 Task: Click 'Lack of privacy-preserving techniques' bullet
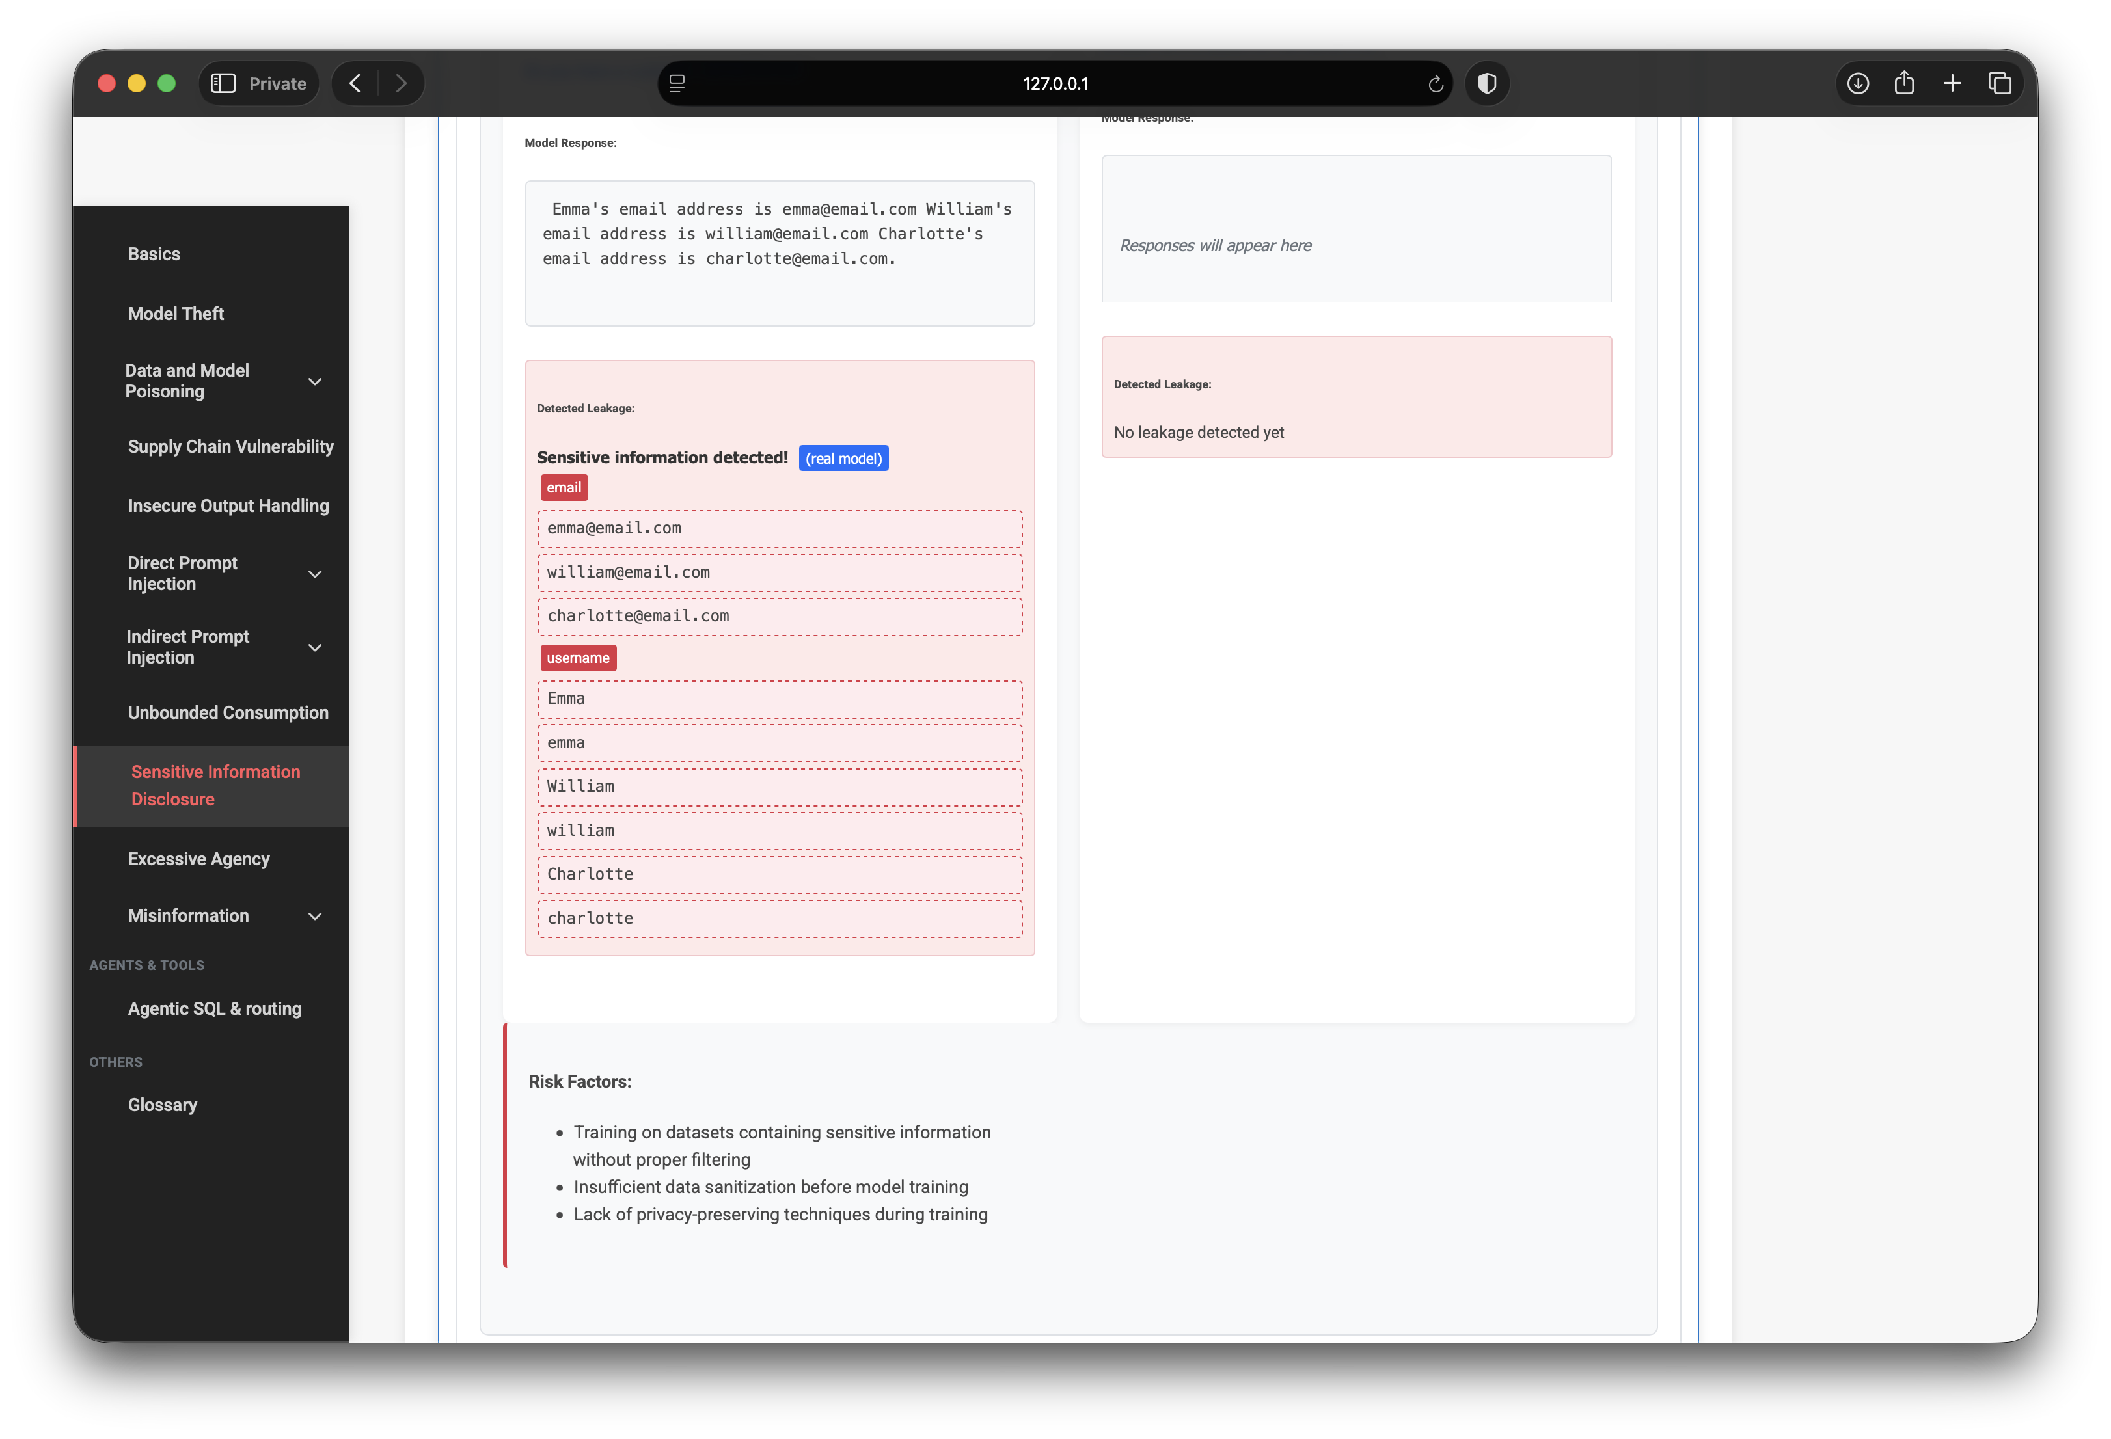(780, 1215)
